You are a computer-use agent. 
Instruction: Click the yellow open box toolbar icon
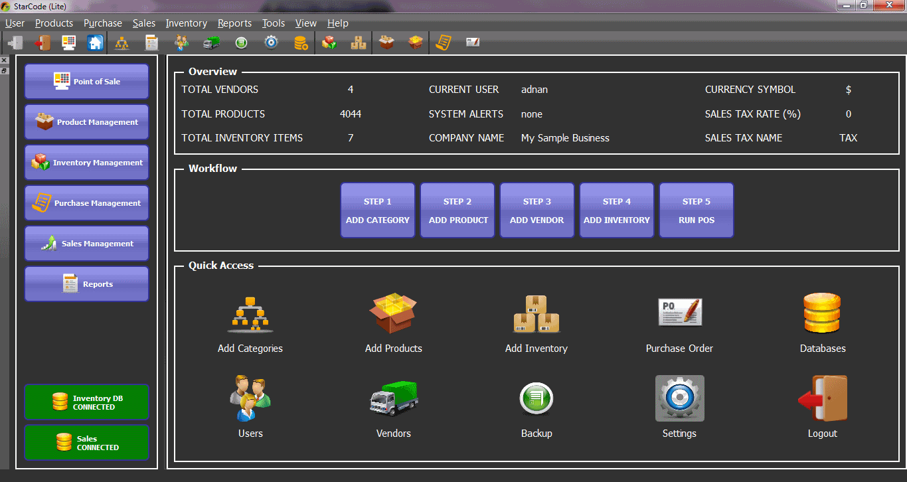[x=416, y=43]
